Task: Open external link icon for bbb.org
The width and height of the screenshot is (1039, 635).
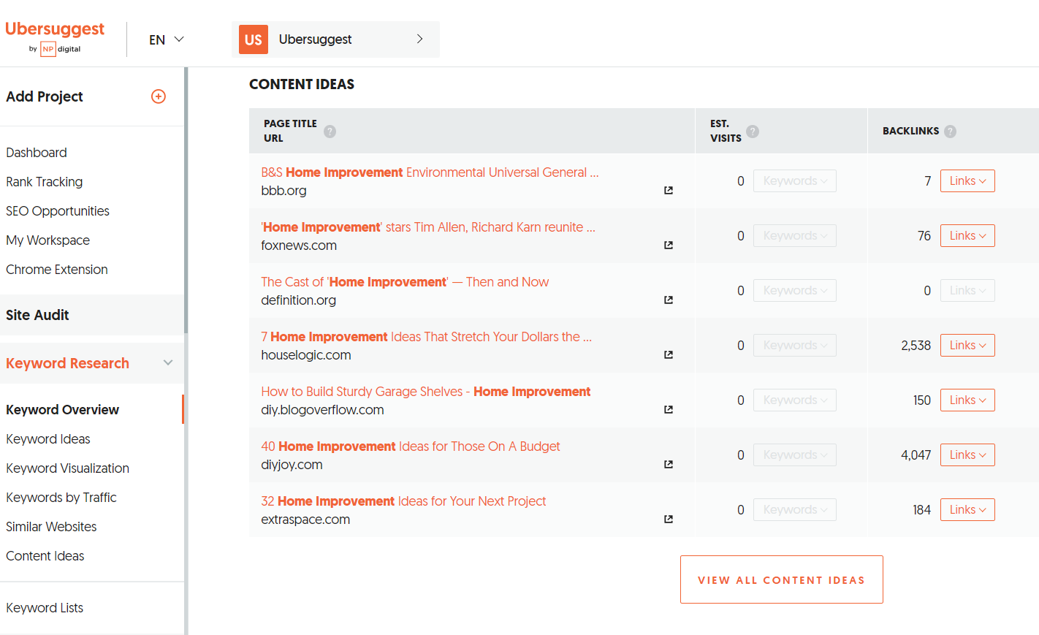Action: click(x=668, y=190)
